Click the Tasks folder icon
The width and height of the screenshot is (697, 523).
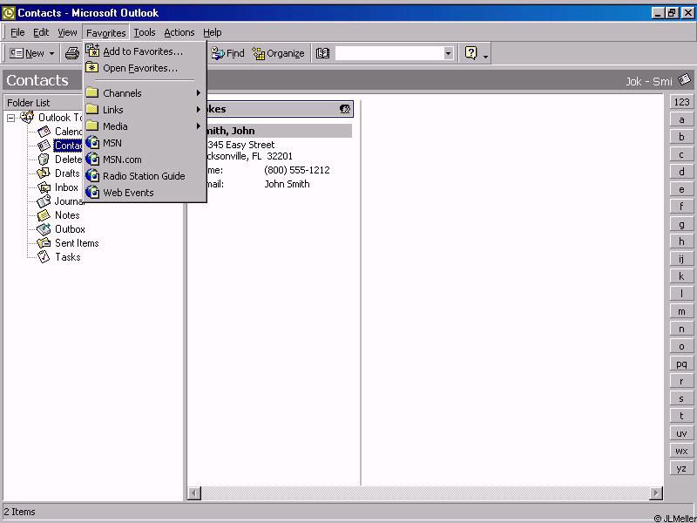click(44, 256)
